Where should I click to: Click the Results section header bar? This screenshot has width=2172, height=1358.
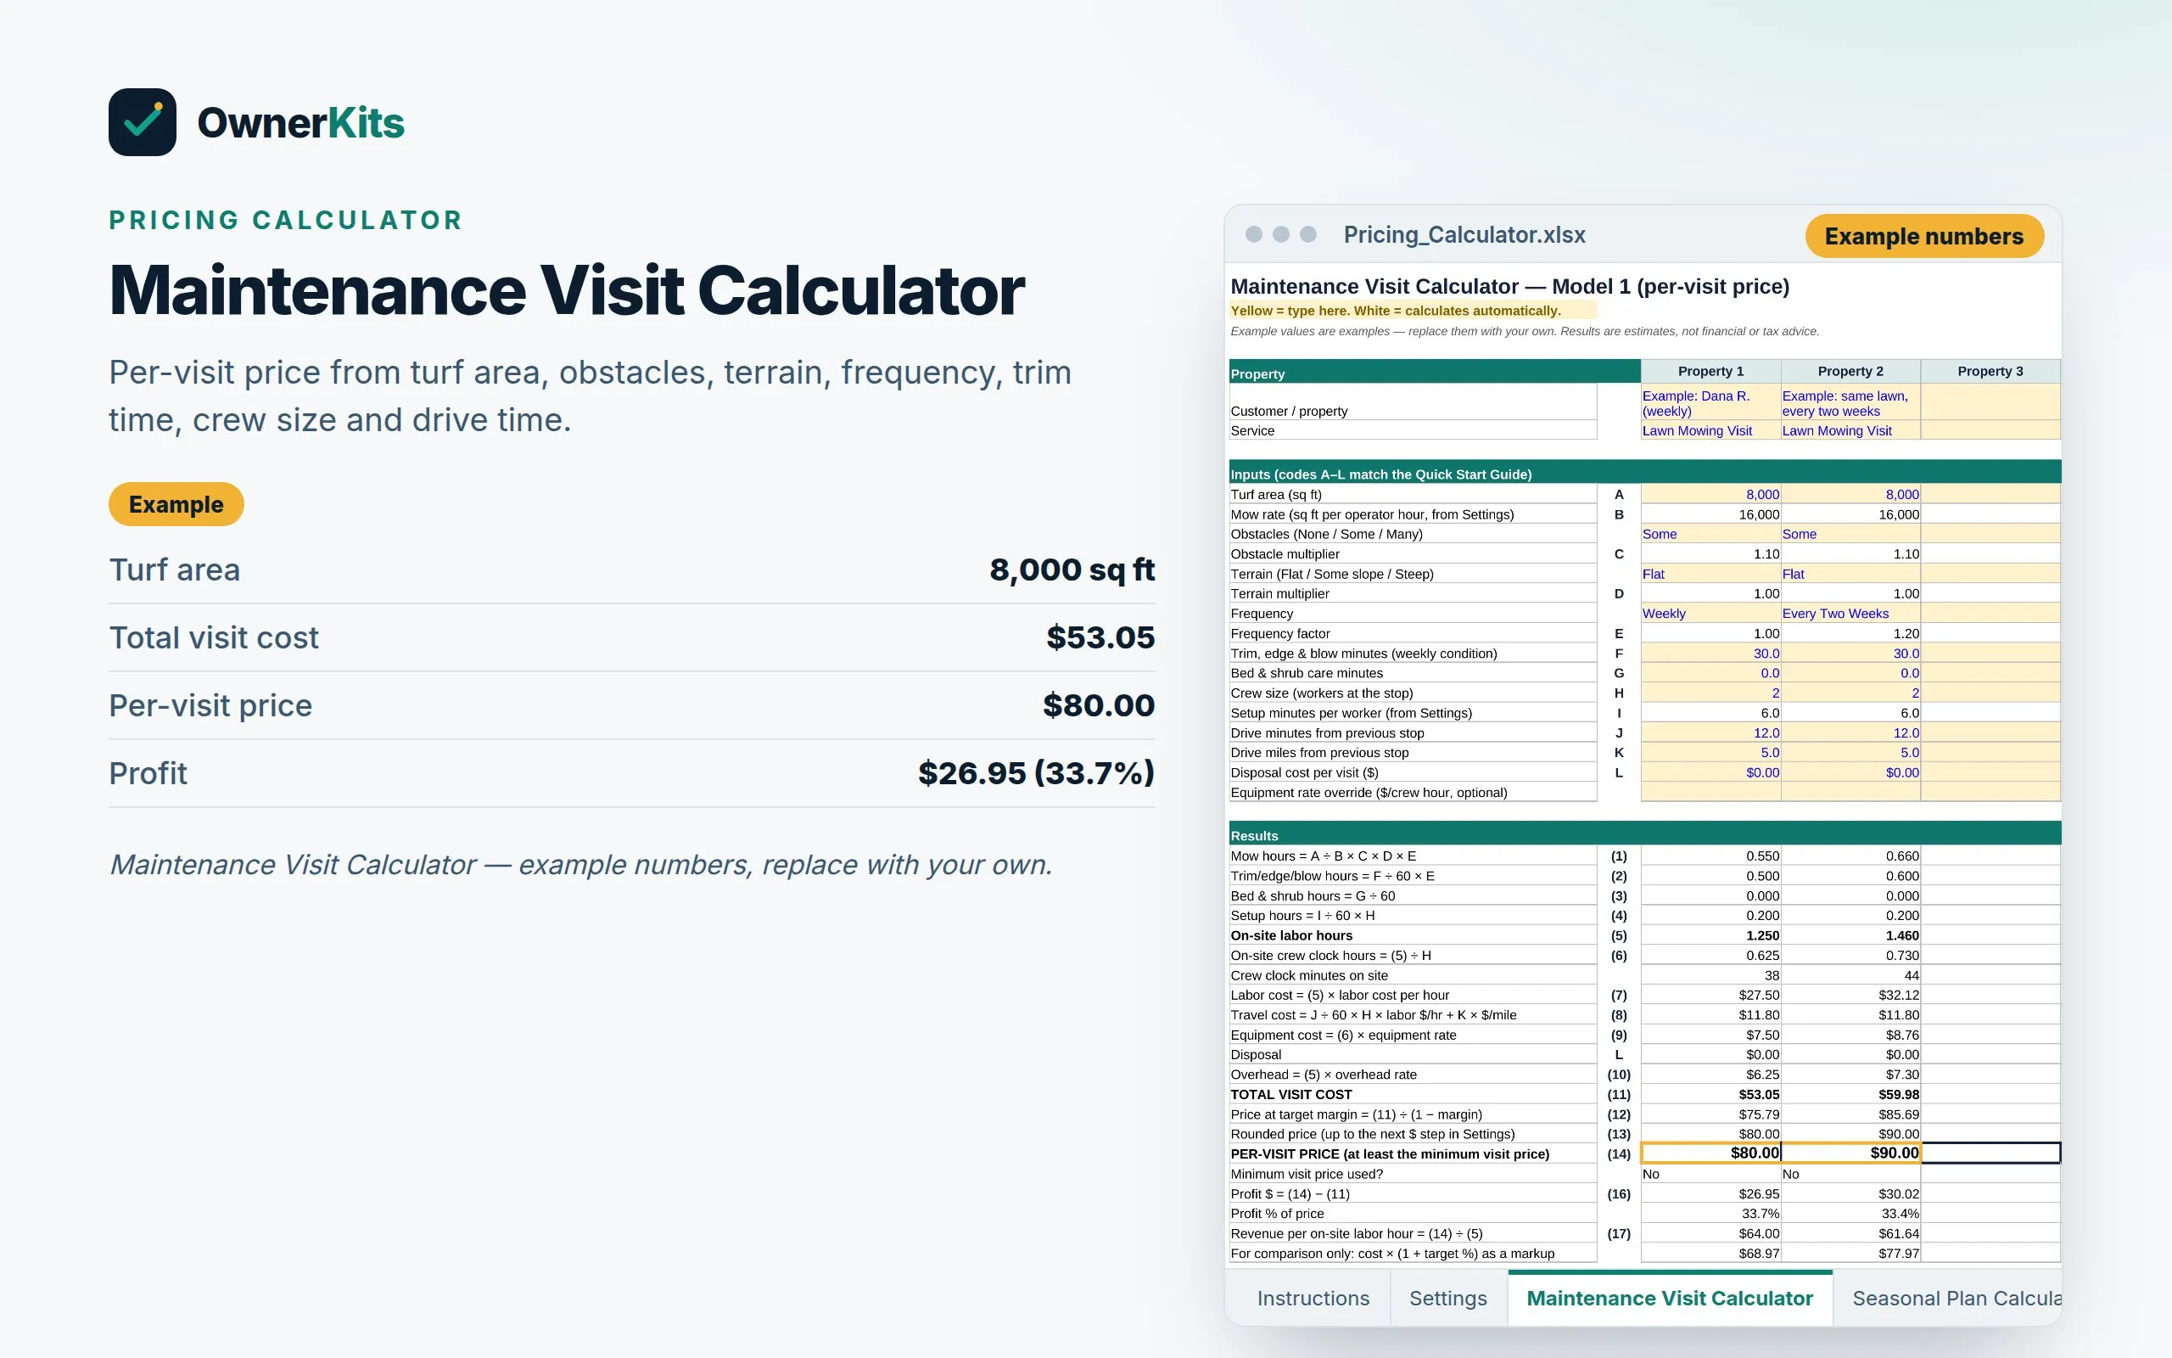point(1644,834)
